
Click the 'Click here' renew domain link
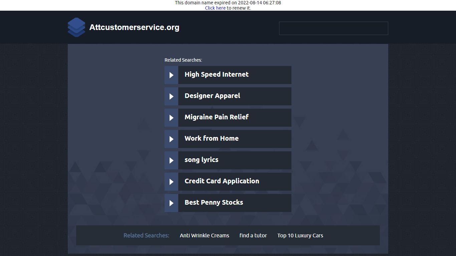point(215,8)
